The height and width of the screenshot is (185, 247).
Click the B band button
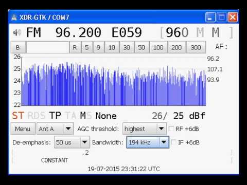click(x=18, y=47)
